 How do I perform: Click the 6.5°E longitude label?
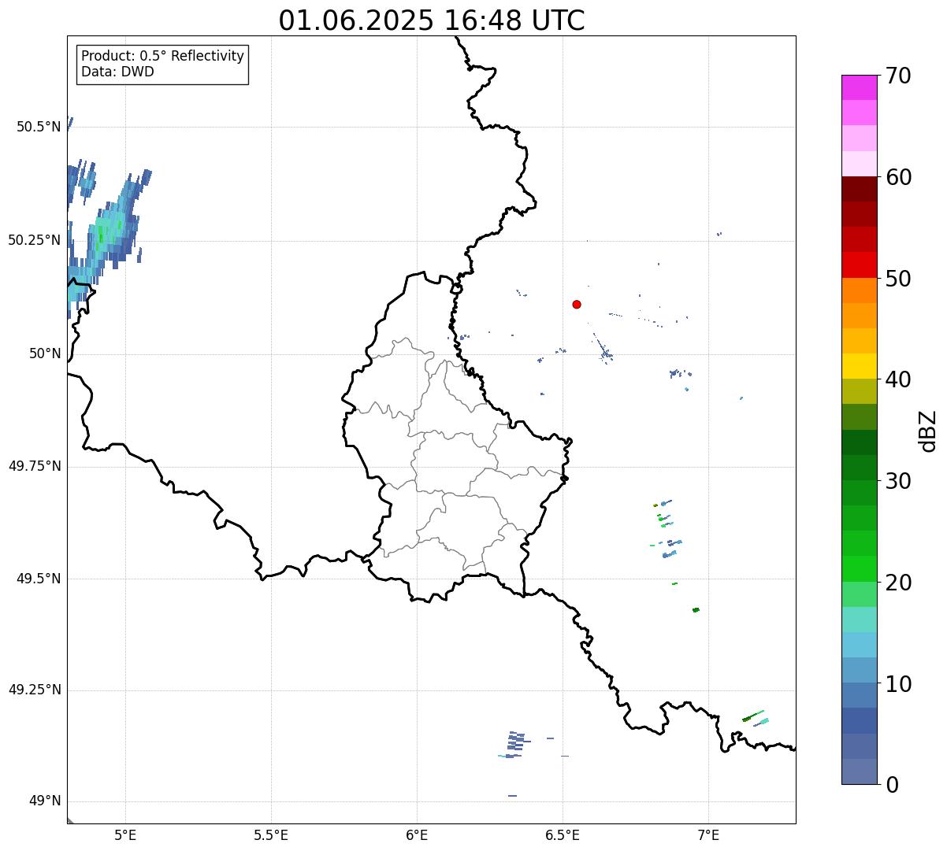tap(563, 835)
